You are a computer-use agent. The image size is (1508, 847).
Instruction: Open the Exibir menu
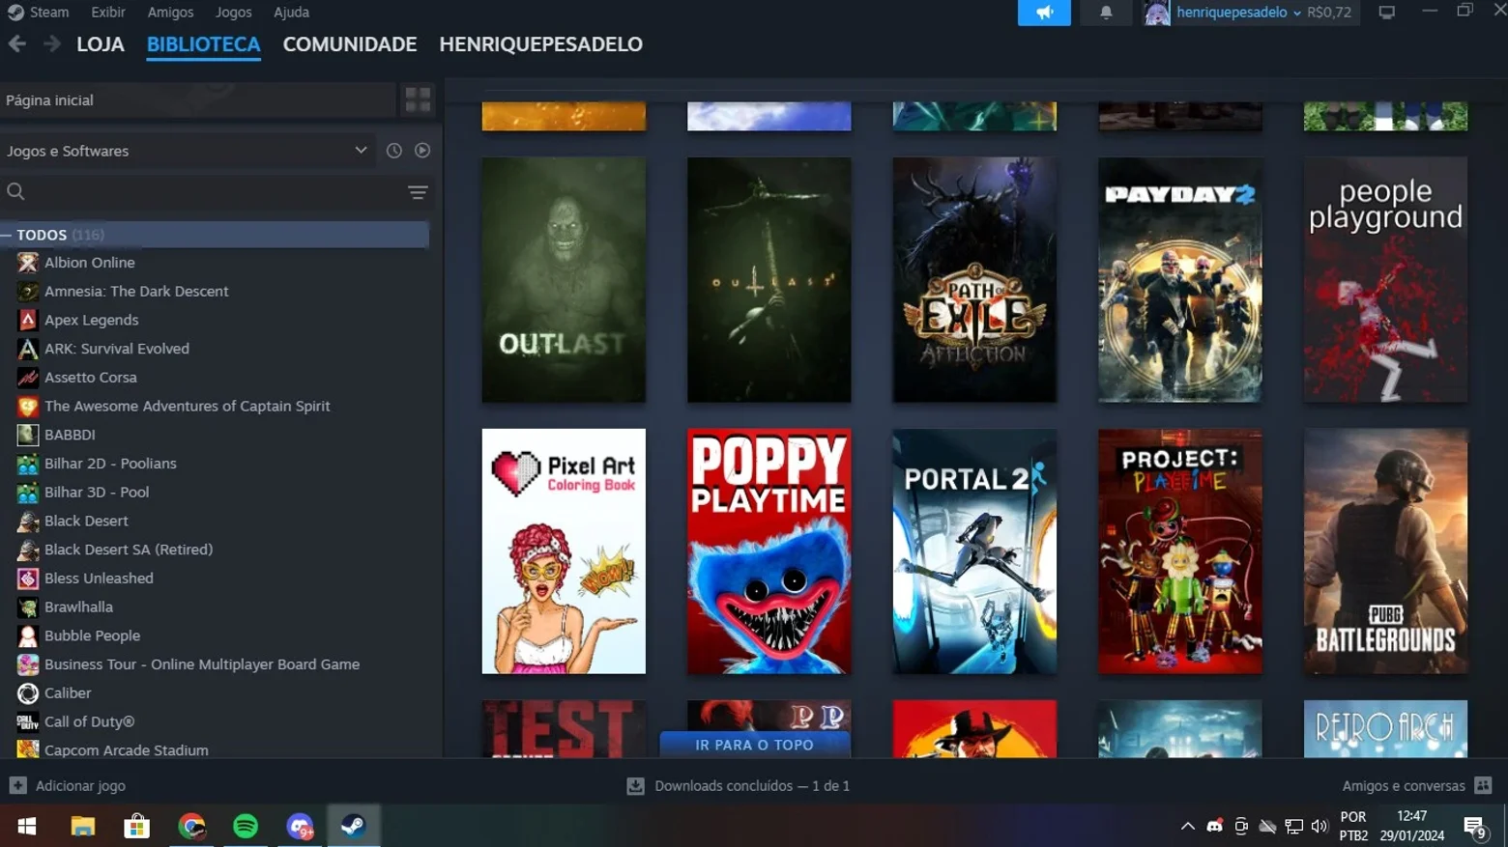point(108,13)
